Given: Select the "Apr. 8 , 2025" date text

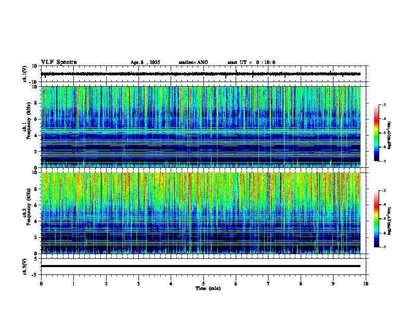Looking at the screenshot, I should 145,62.
